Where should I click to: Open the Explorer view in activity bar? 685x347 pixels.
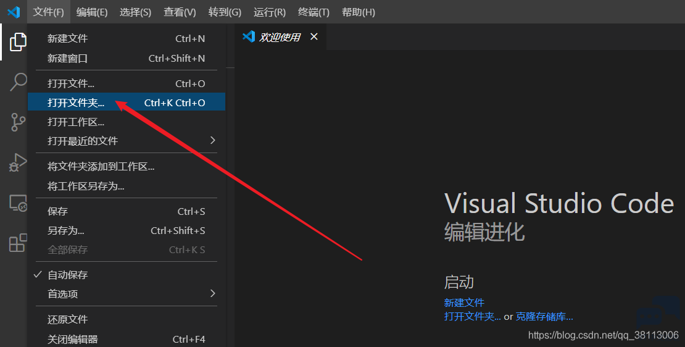(x=17, y=42)
